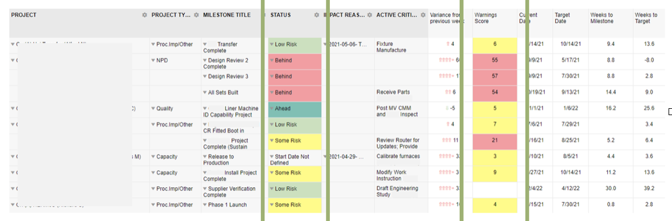Select the variance -5 cell
The width and height of the screenshot is (672, 221).
tap(450, 110)
